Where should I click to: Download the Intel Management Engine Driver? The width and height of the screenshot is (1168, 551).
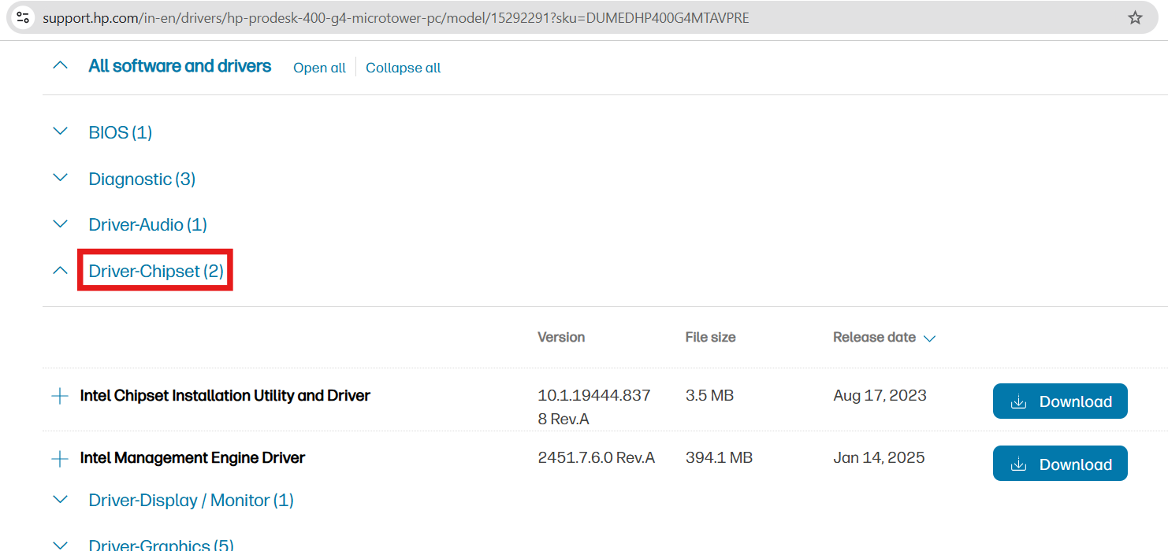point(1060,463)
